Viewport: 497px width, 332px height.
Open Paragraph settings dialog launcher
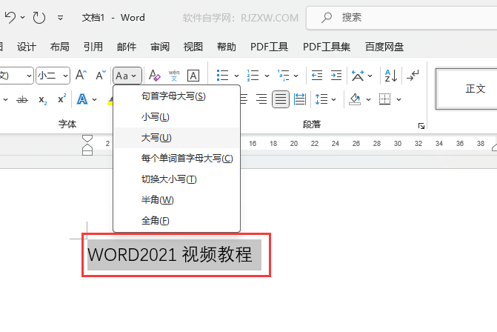[x=421, y=126]
